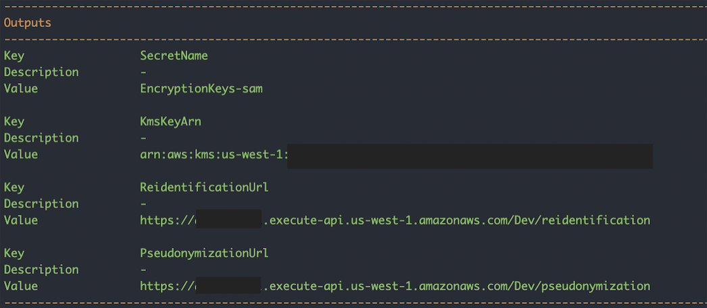This screenshot has width=707, height=308.
Task: Click the Description label below the PseudonymizationUrl key
Action: pos(41,269)
